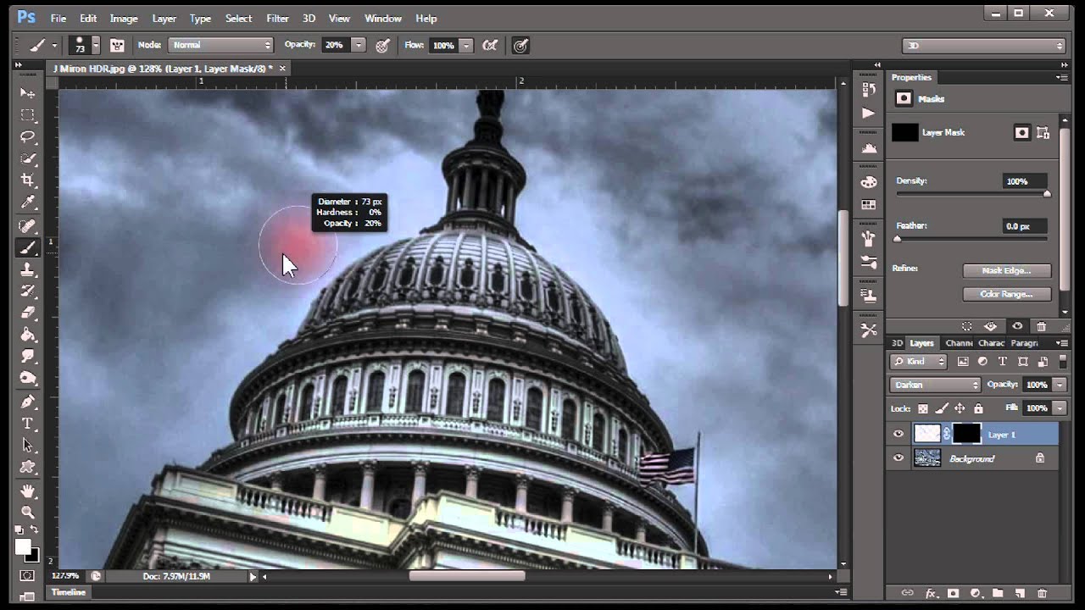This screenshot has height=610, width=1085.
Task: Open the layer Kind filter dropdown
Action: (918, 362)
